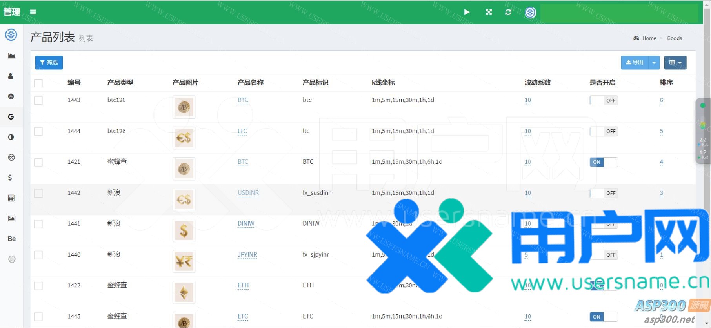Screen dimensions: 711x328
Task: Click the play icon in top bar
Action: click(x=467, y=12)
